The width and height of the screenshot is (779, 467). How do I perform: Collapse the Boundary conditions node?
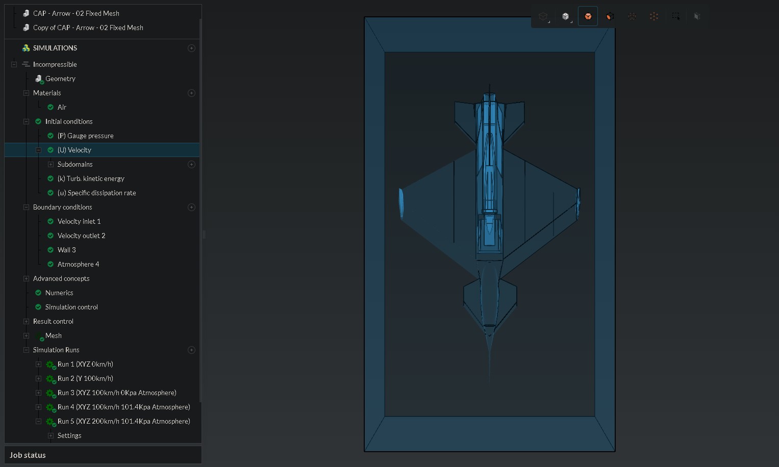click(x=26, y=207)
